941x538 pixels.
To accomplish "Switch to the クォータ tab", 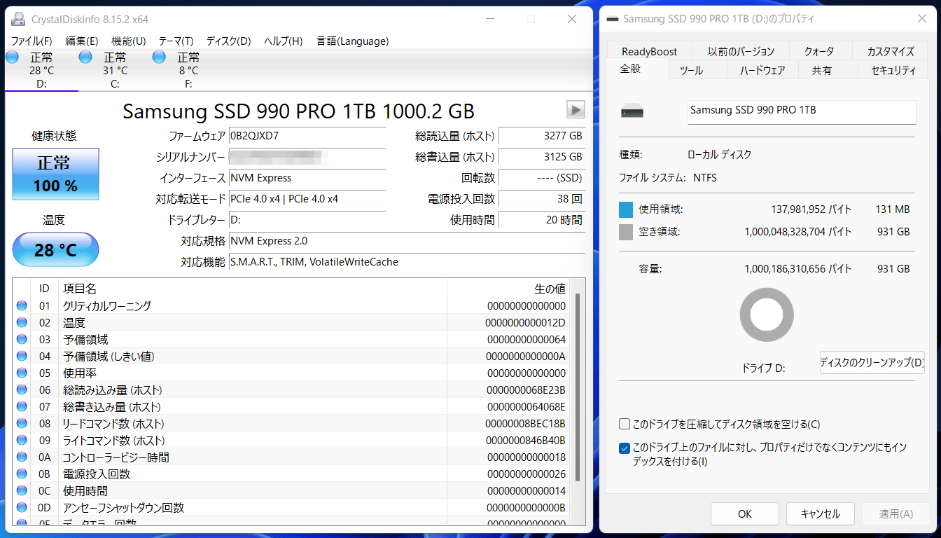I will (x=819, y=51).
